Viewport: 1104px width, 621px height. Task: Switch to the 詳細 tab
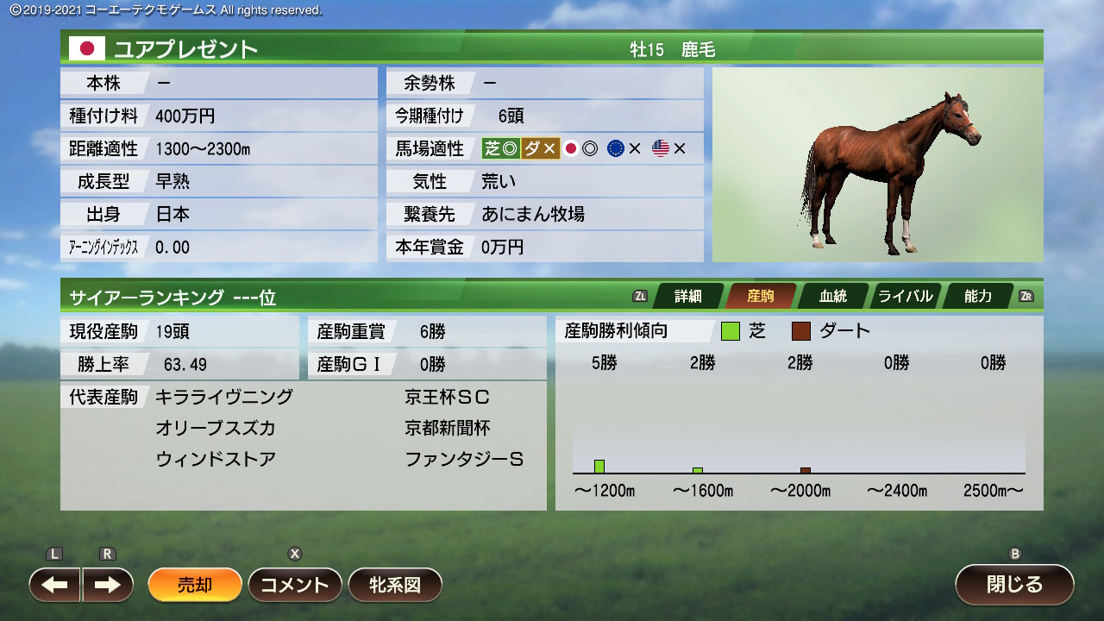point(688,296)
